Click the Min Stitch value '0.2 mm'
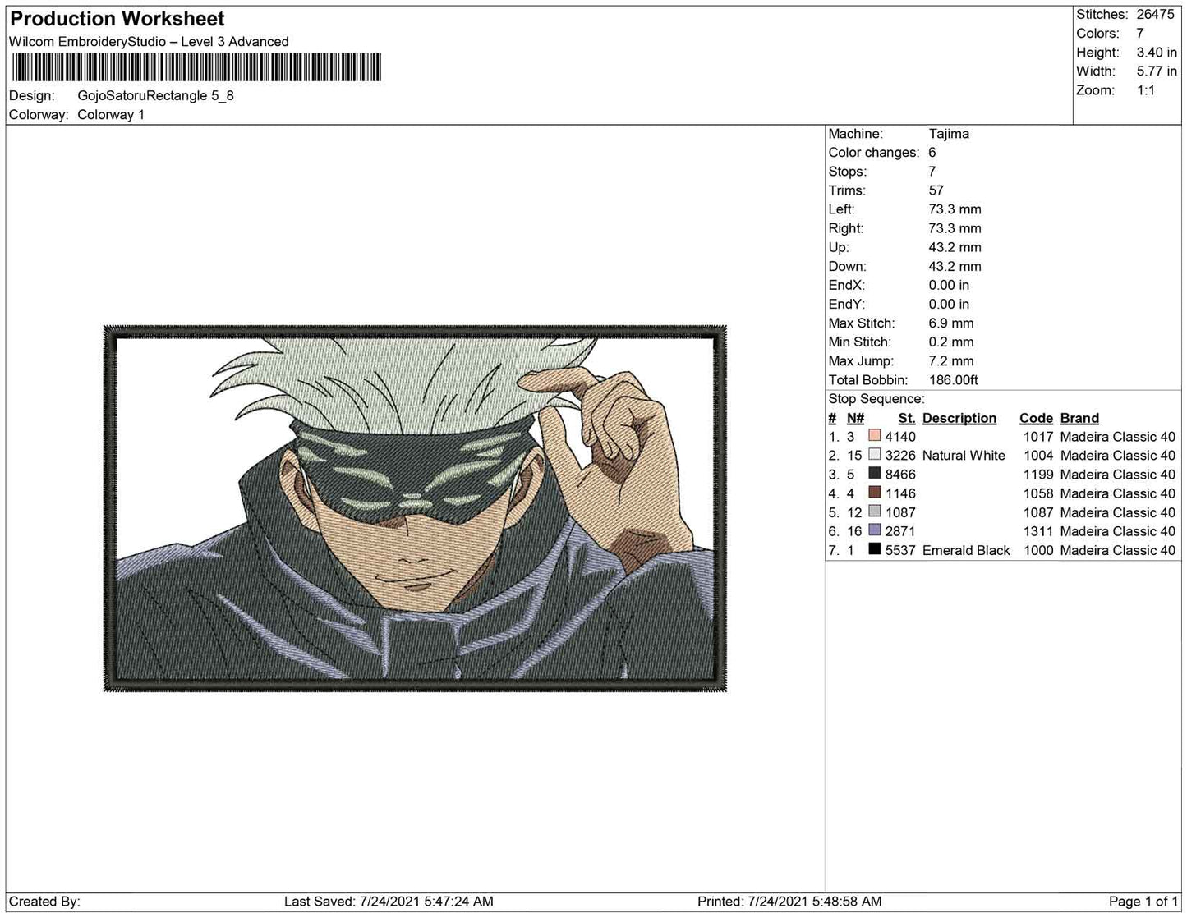The image size is (1187, 913). tap(951, 342)
